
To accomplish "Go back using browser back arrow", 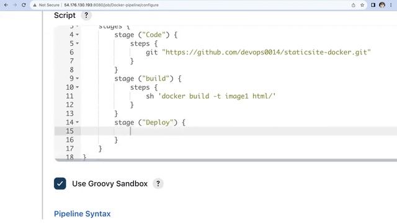I will 6,5.
